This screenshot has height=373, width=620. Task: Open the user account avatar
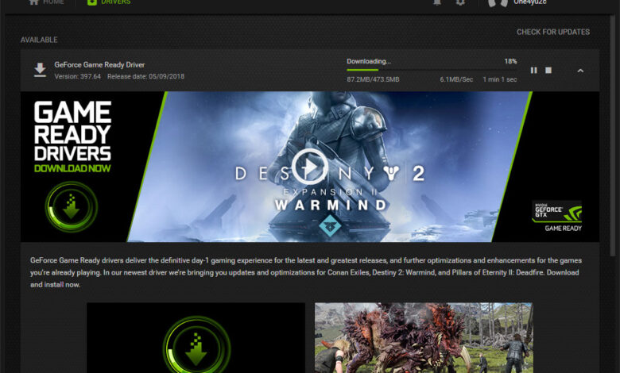(x=498, y=3)
